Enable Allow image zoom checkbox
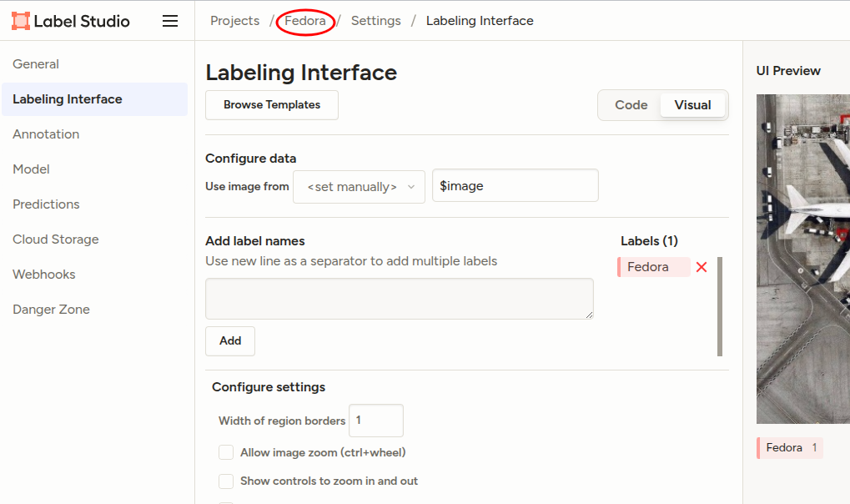 tap(226, 452)
